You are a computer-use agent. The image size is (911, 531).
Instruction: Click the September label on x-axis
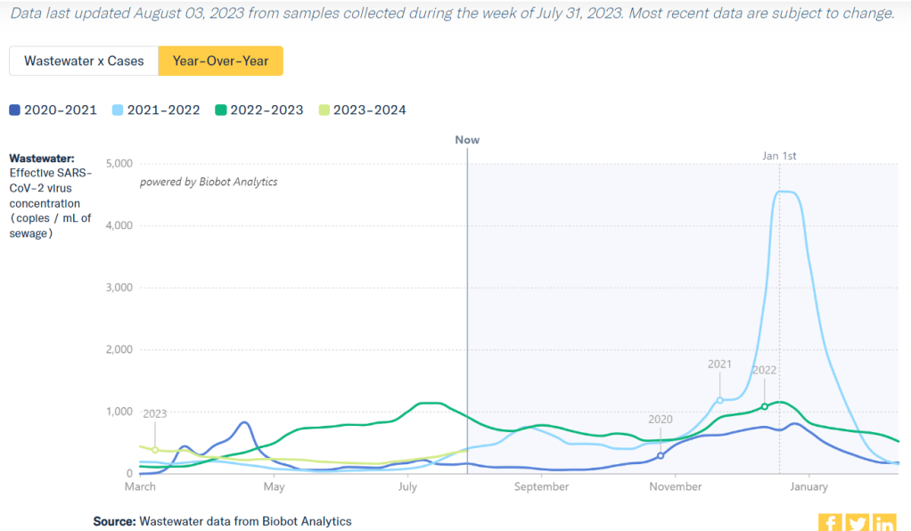(541, 487)
